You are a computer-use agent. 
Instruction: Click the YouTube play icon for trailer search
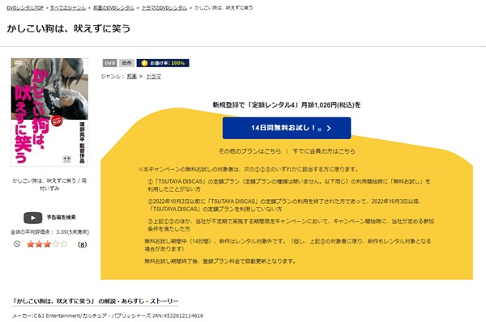coord(33,218)
